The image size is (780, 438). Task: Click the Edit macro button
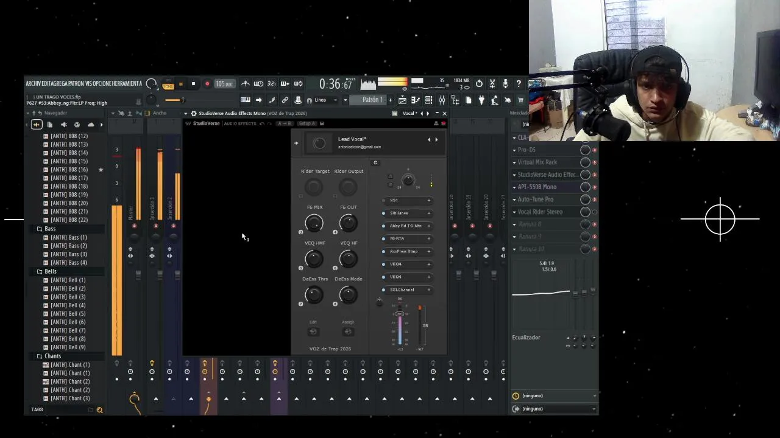[x=313, y=332]
